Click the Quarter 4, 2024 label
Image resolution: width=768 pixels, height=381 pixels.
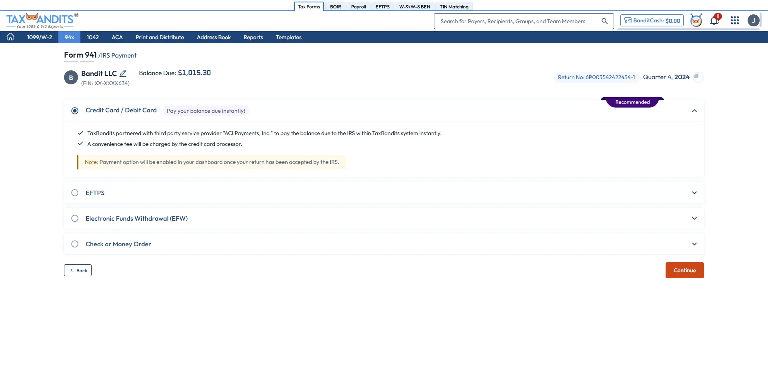666,77
